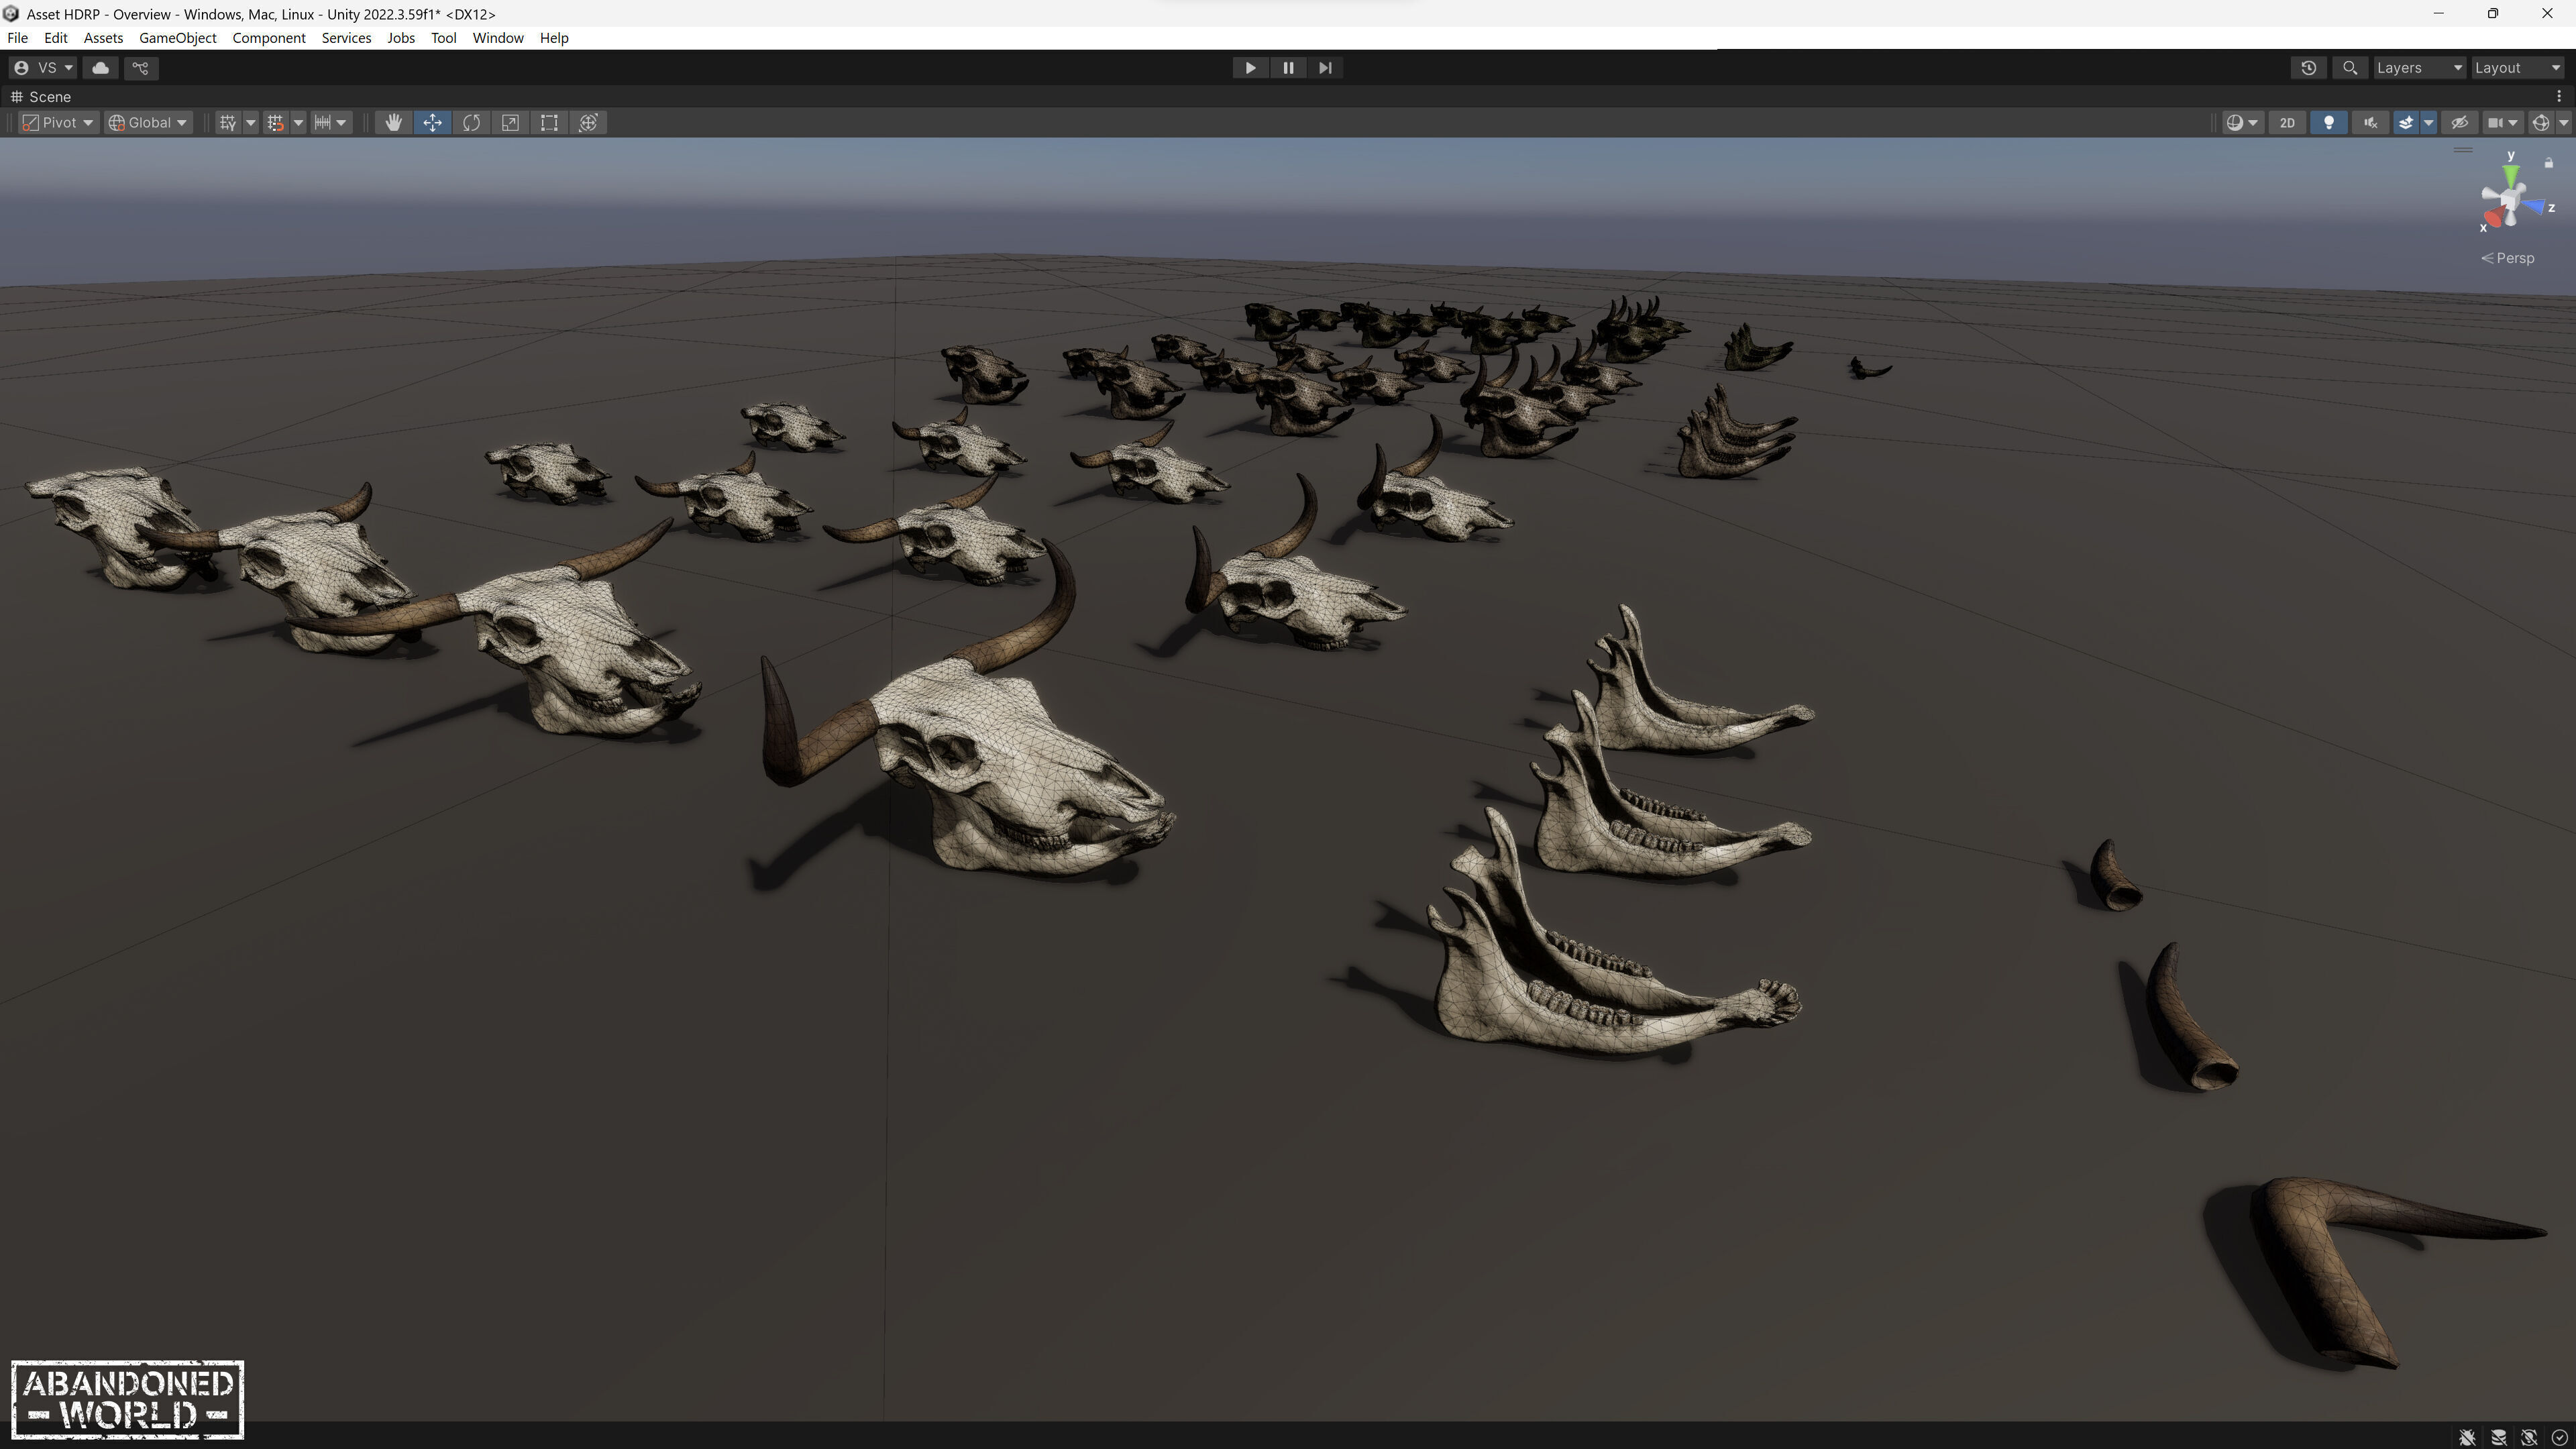Image resolution: width=2576 pixels, height=1449 pixels.
Task: Open the Layers dropdown
Action: tap(2419, 67)
